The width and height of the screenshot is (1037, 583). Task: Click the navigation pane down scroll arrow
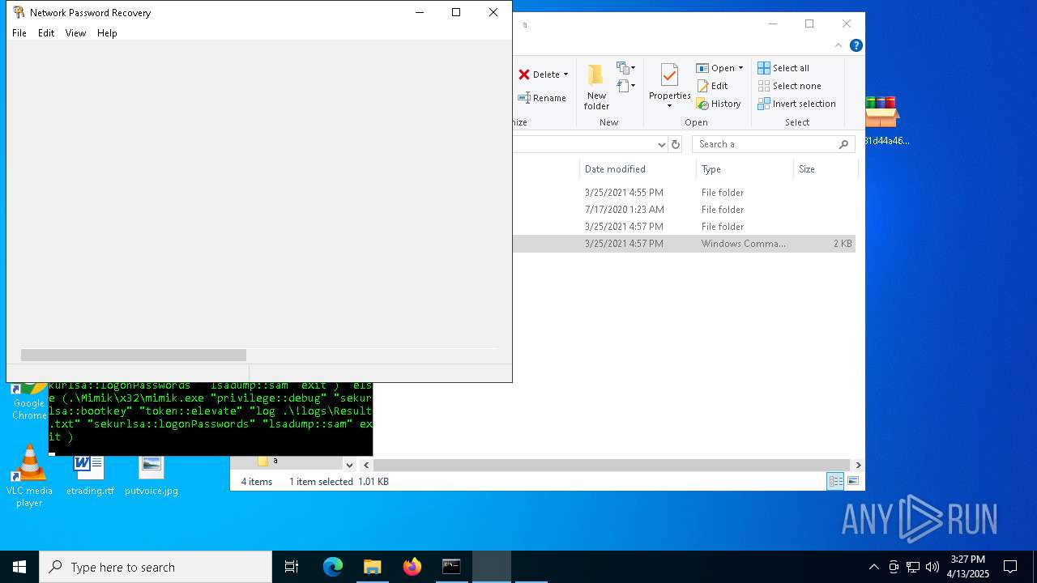(x=349, y=465)
